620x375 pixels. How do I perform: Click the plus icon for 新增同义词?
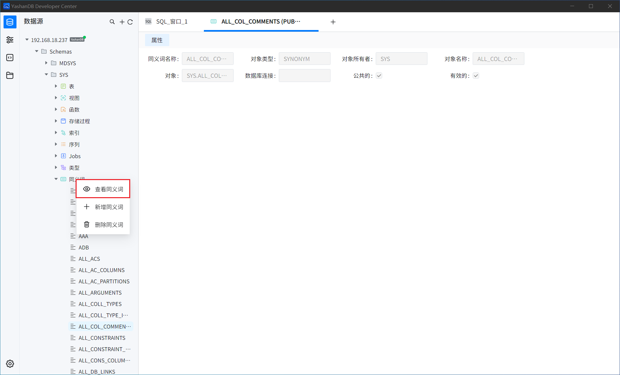tap(87, 207)
